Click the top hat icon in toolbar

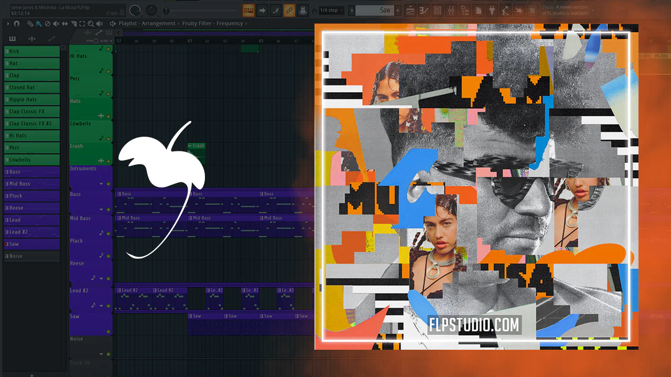[302, 10]
